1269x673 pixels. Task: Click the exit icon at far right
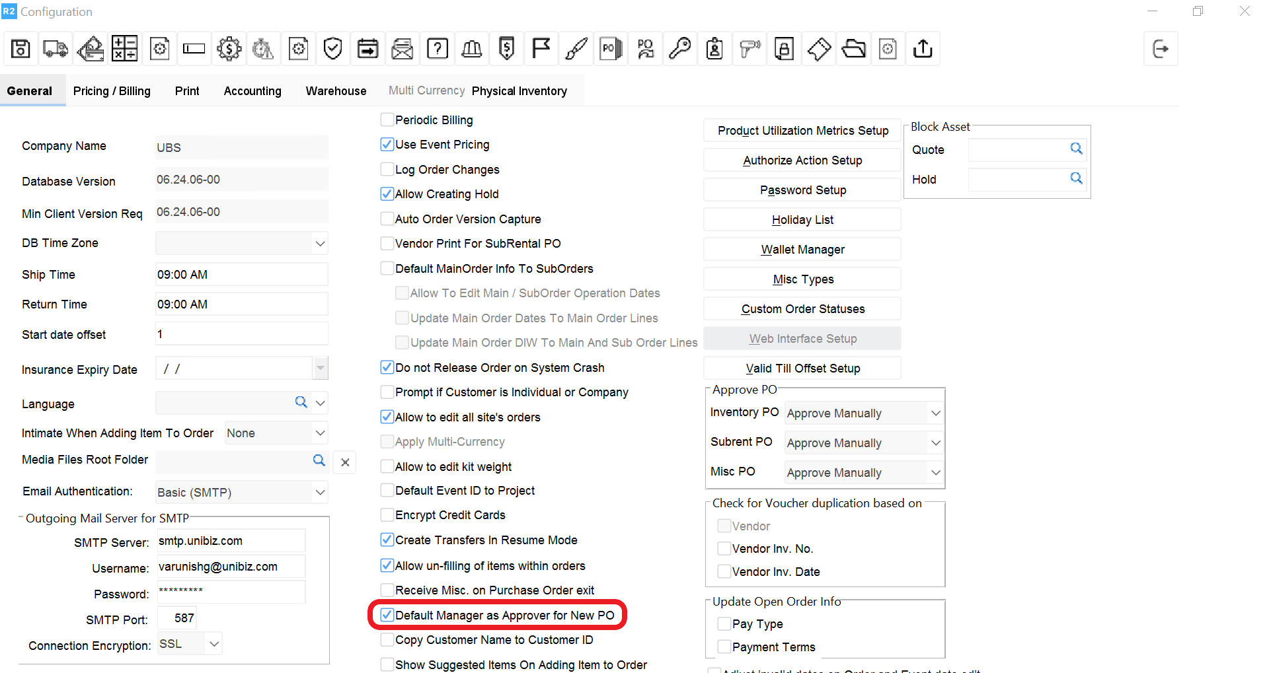(x=1160, y=49)
